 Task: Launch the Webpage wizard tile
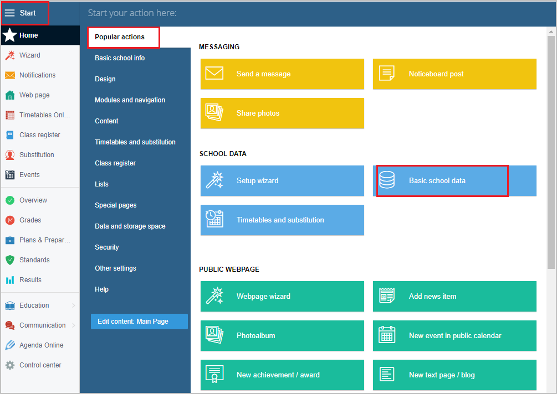(283, 296)
